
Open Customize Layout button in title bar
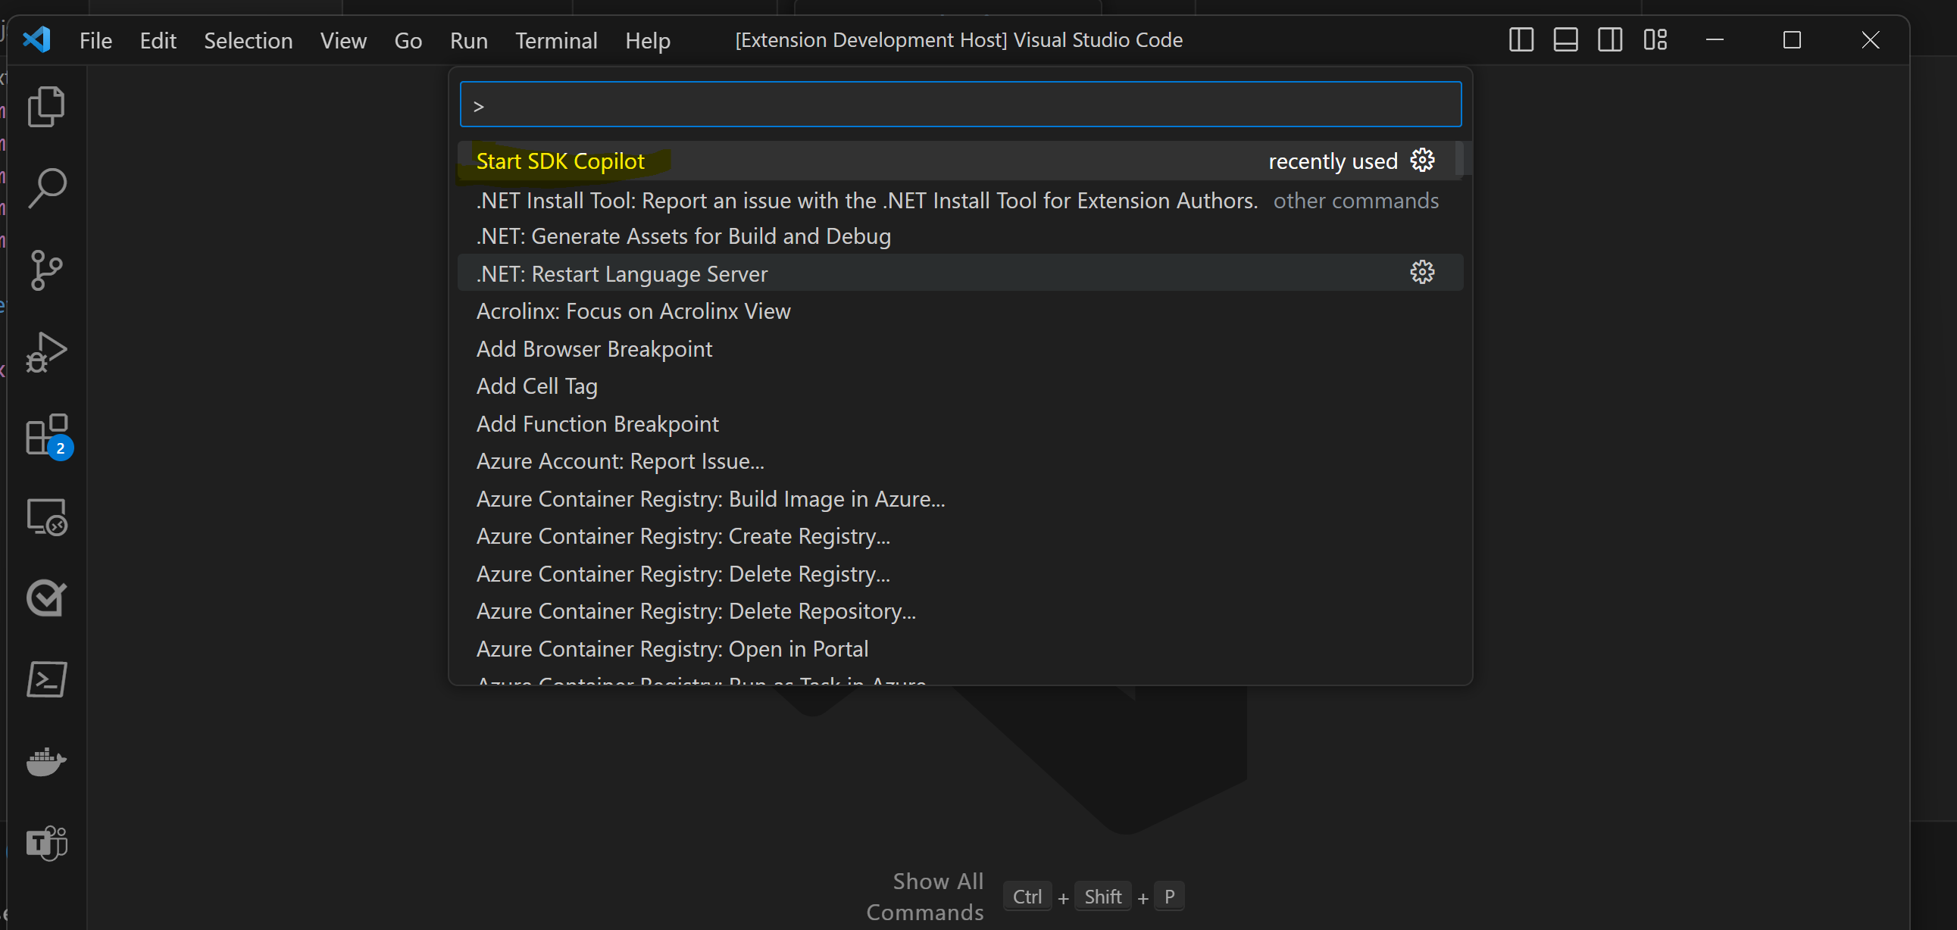point(1655,39)
